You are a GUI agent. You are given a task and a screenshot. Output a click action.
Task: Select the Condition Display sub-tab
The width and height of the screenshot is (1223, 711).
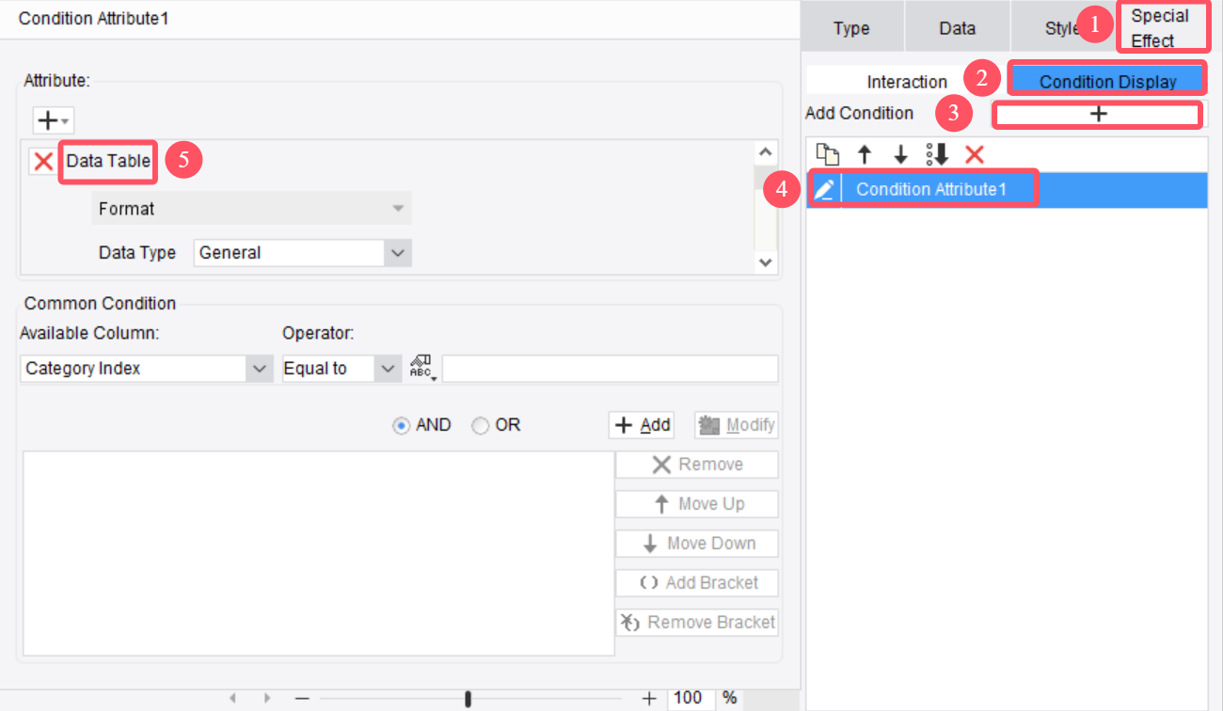[x=1107, y=82]
